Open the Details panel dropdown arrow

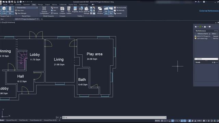pos(217,62)
